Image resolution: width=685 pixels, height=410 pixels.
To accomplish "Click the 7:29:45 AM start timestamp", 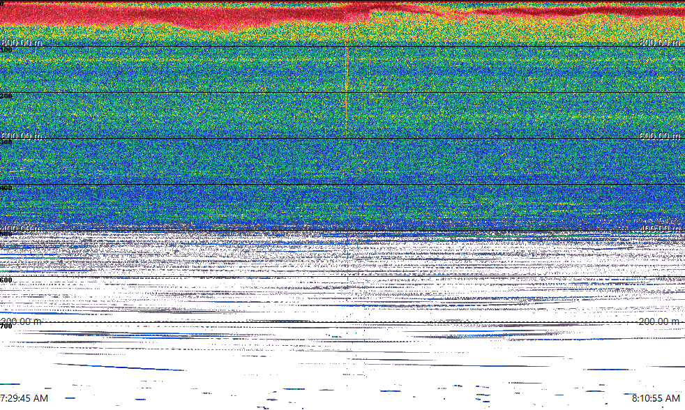I will 24,398.
